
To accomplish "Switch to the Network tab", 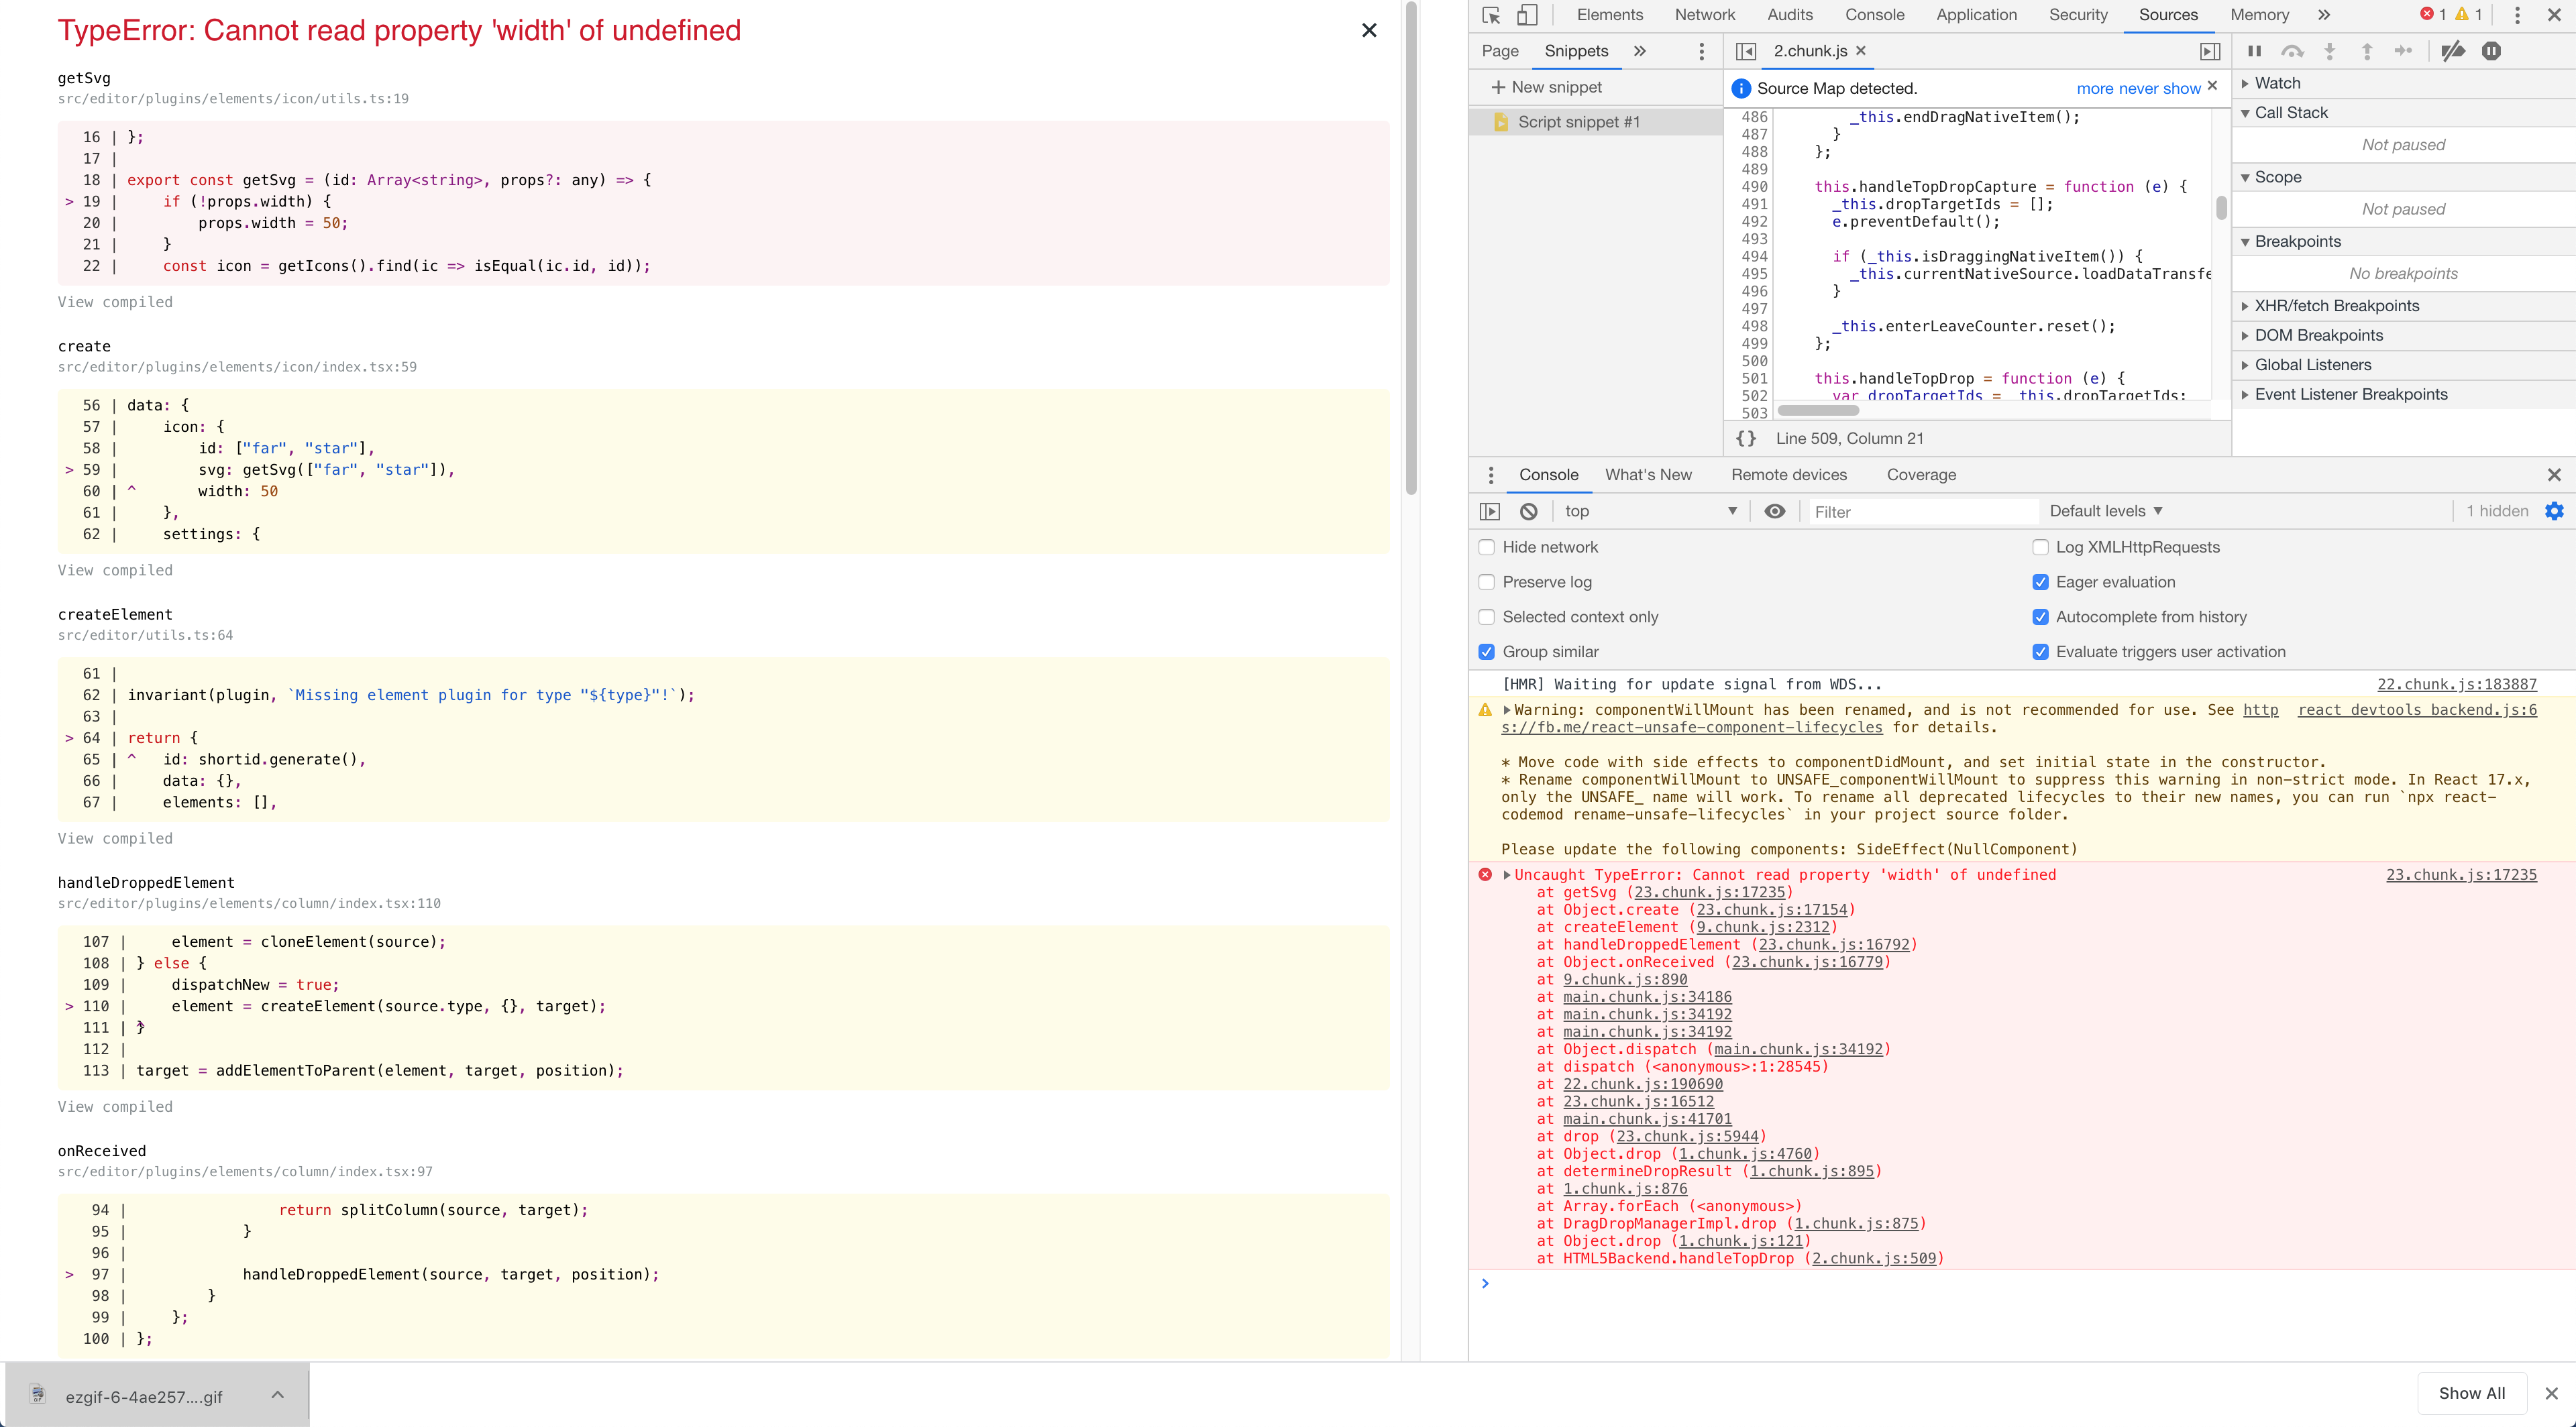I will coord(1705,15).
